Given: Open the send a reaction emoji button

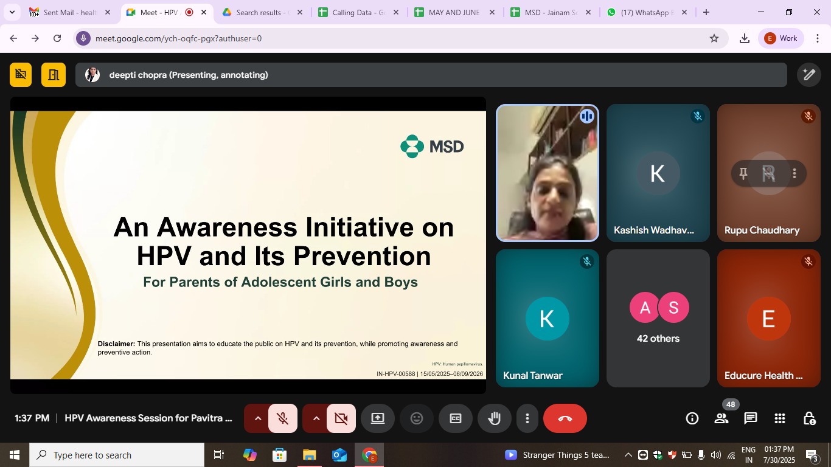Looking at the screenshot, I should (x=417, y=418).
